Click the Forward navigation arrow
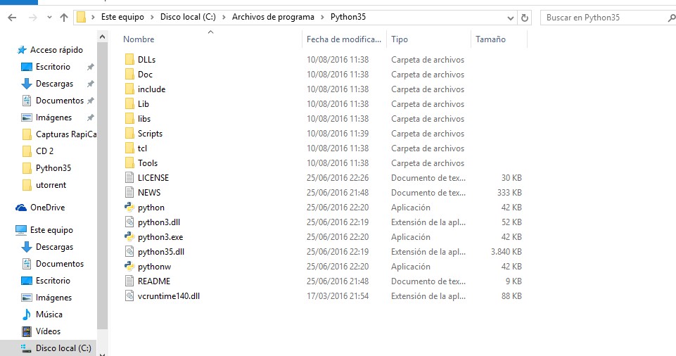Screen dimensions: 676x356 pos(32,18)
